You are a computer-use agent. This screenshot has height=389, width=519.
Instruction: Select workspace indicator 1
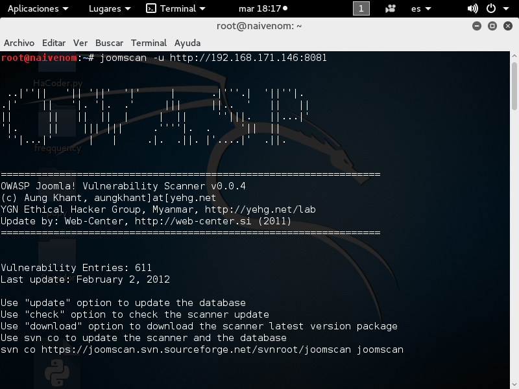pyautogui.click(x=361, y=8)
